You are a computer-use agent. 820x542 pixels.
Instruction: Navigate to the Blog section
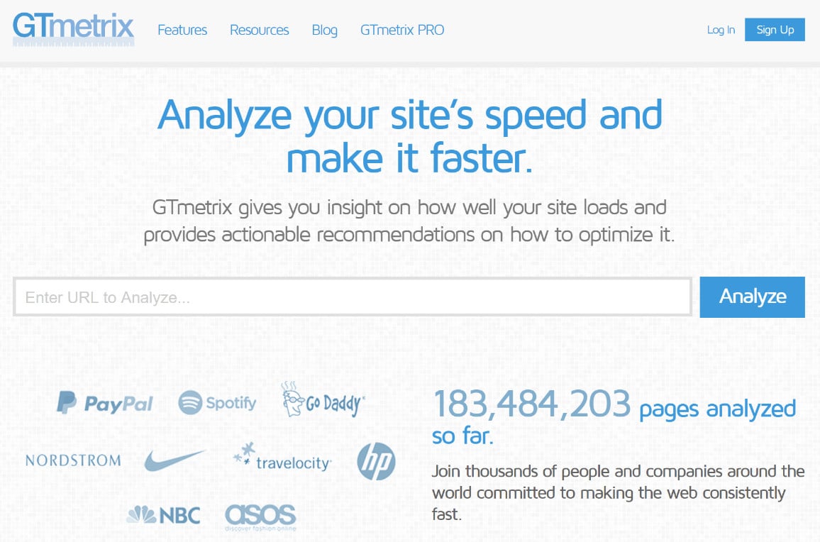tap(324, 30)
